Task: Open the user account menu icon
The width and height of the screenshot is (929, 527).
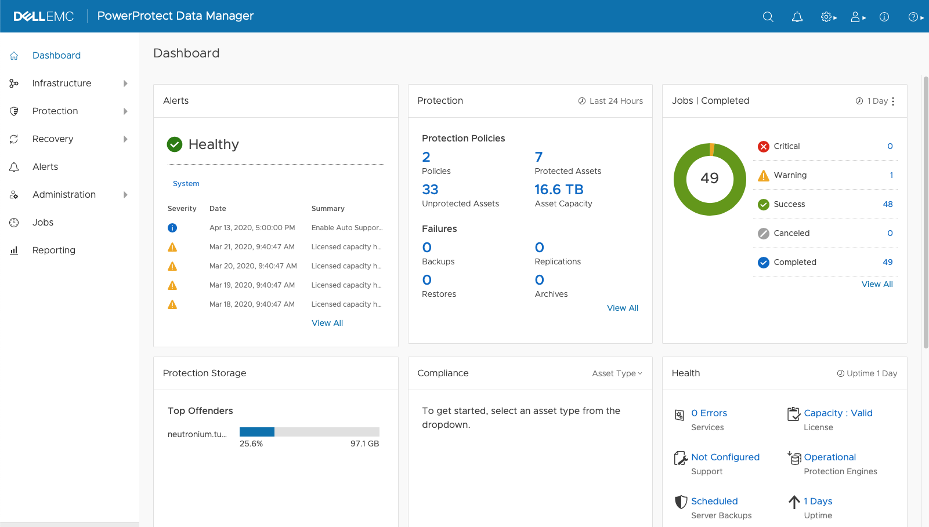Action: pos(858,17)
